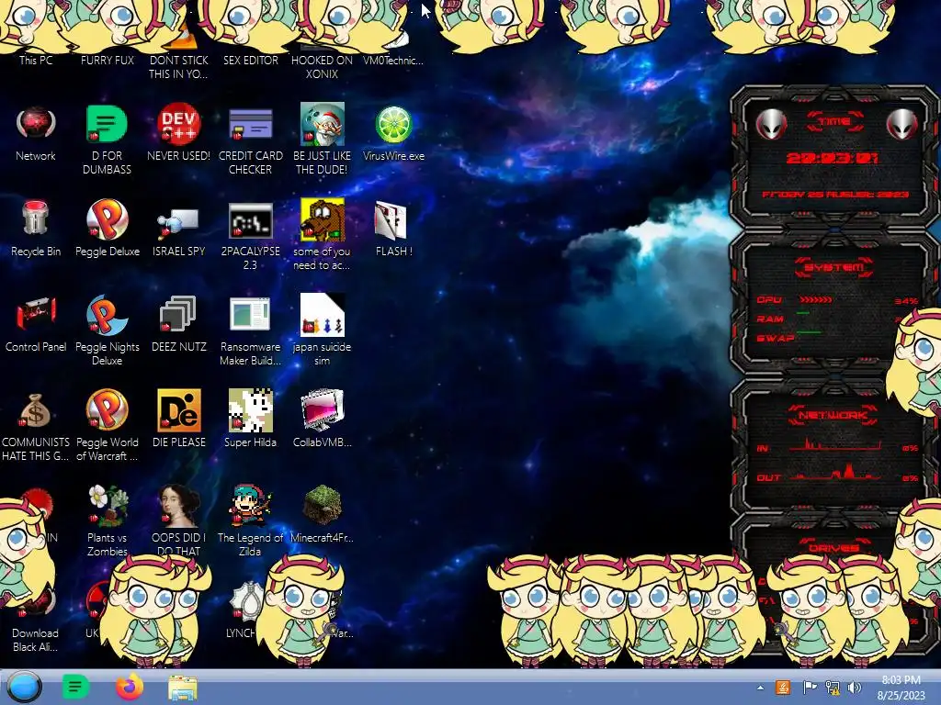This screenshot has width=941, height=705.
Task: Select the 'some of you need to ac...' icon
Action: pyautogui.click(x=323, y=219)
